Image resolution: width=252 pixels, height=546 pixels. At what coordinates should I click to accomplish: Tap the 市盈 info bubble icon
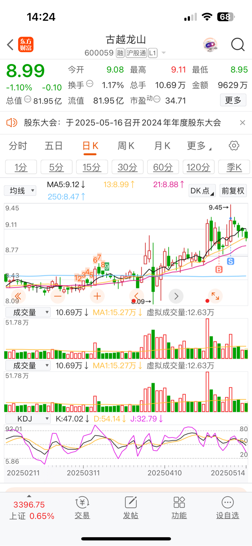click(157, 99)
